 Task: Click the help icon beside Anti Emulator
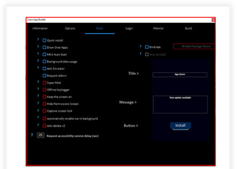[38, 68]
